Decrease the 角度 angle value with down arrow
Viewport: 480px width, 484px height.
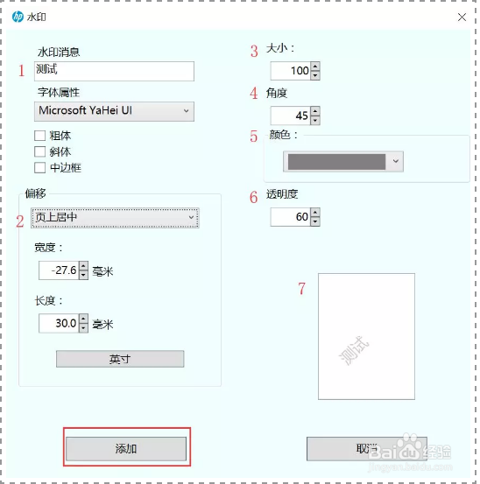[x=315, y=120]
